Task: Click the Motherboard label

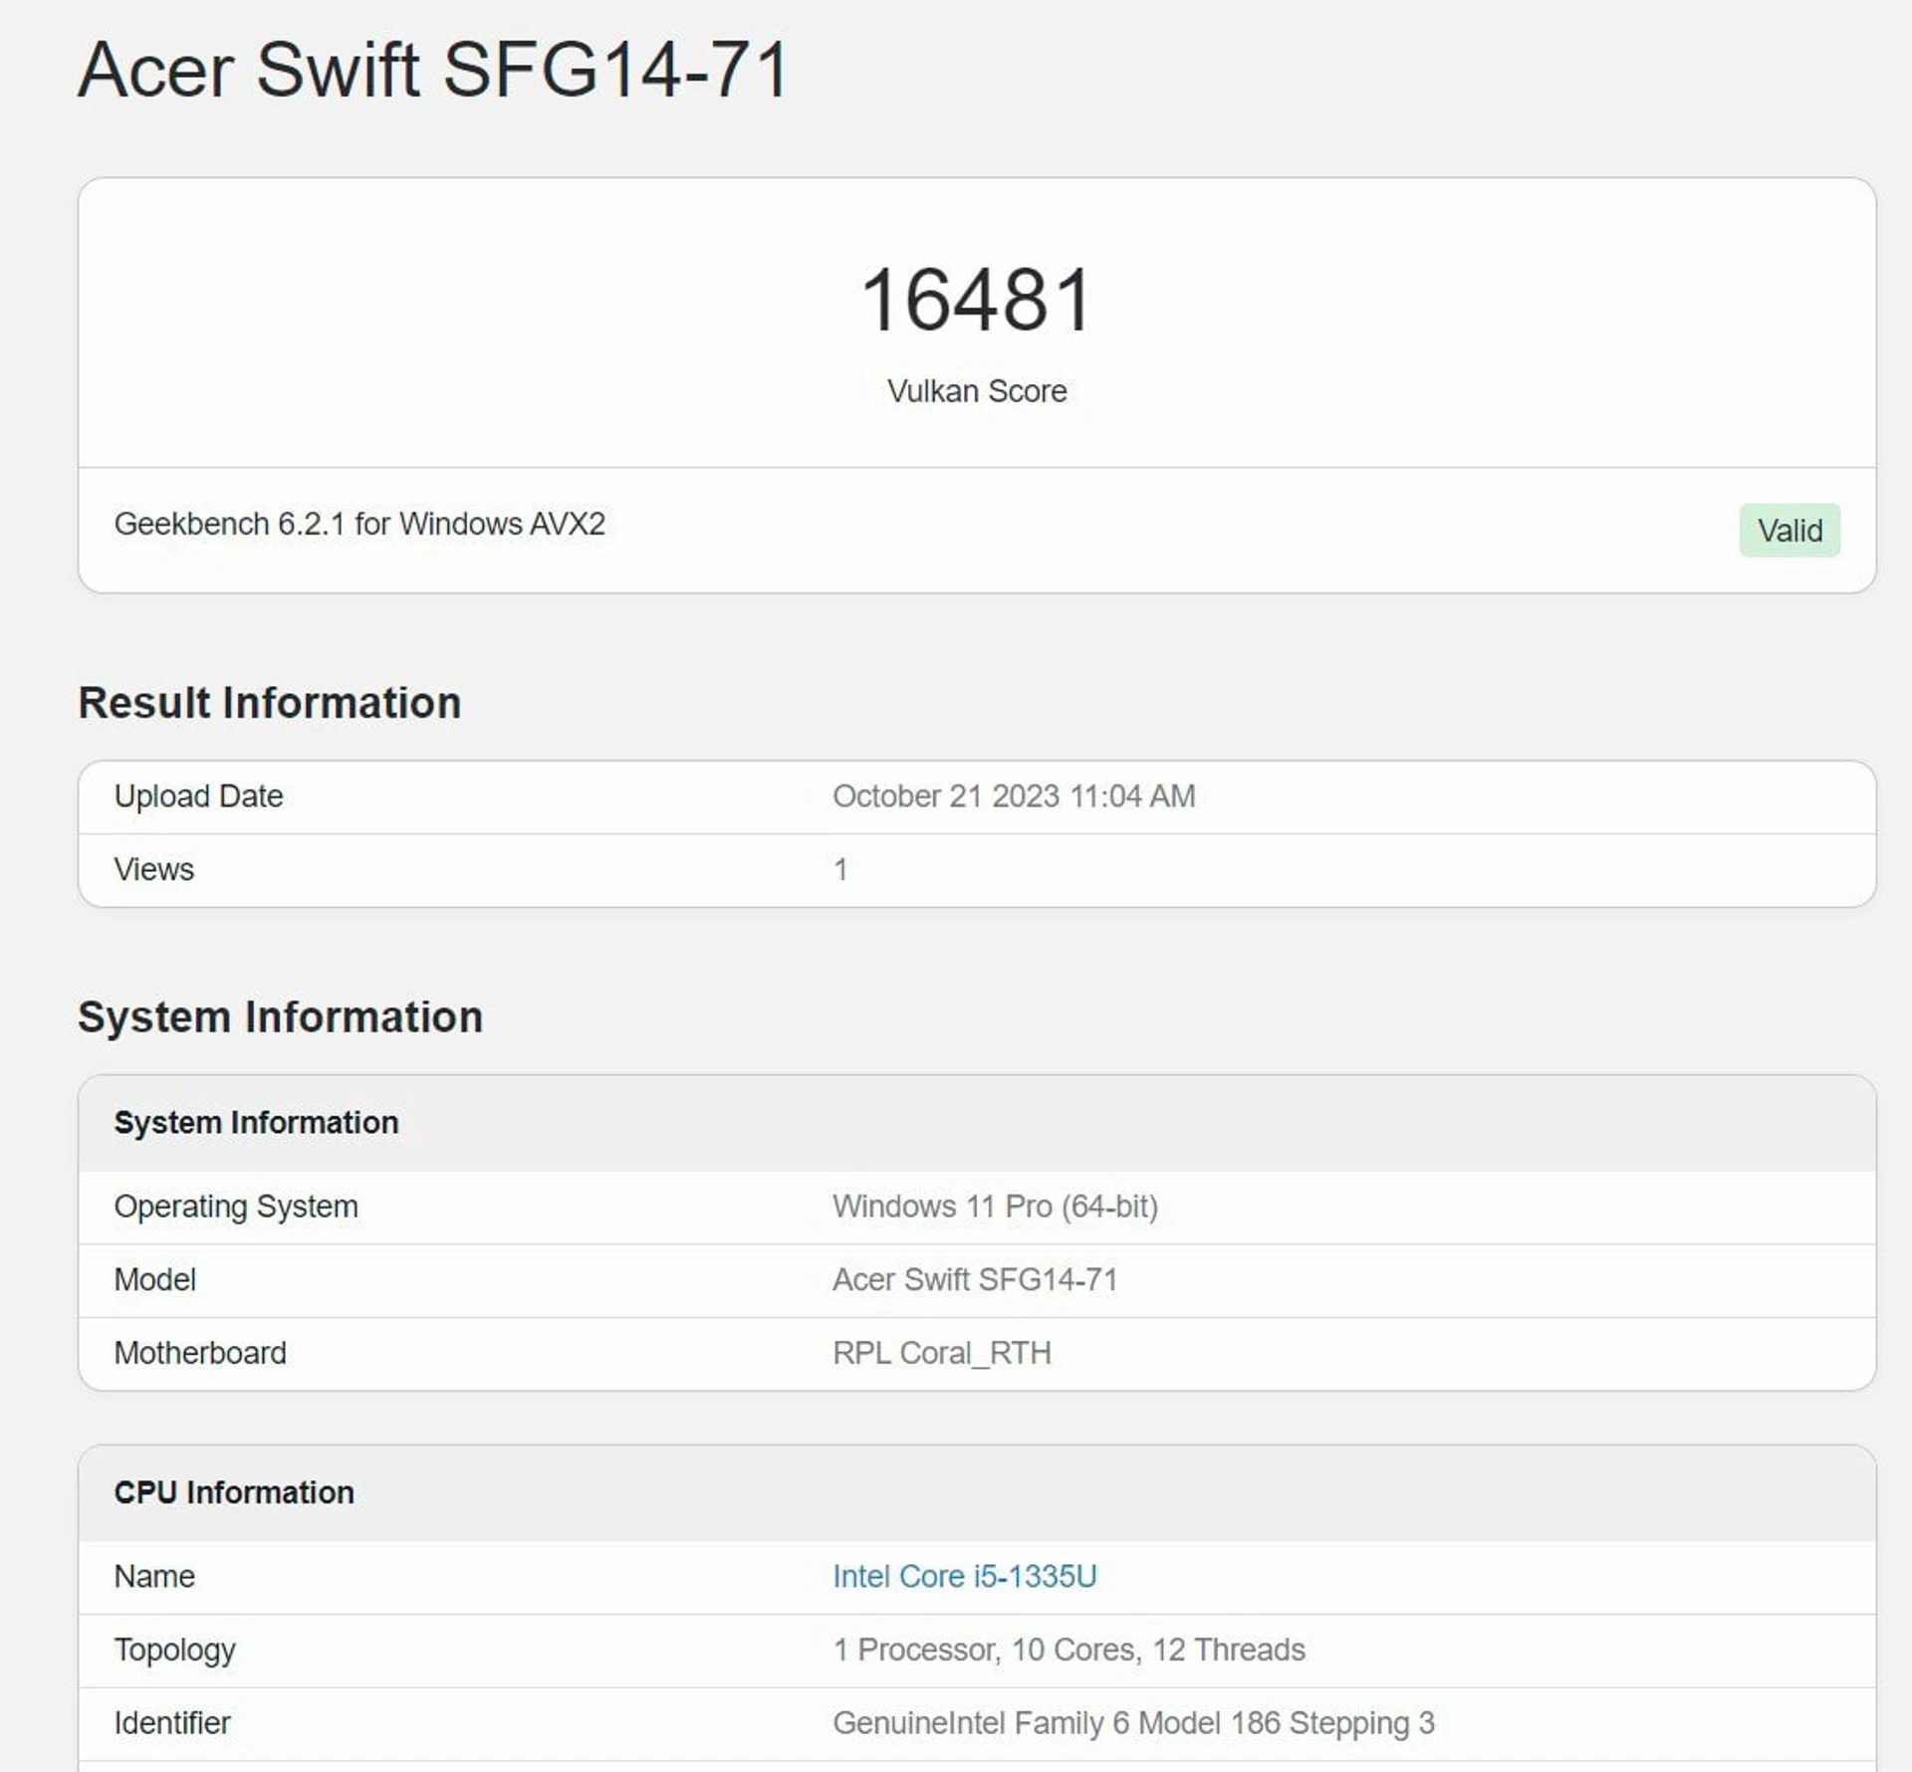Action: click(x=200, y=1353)
